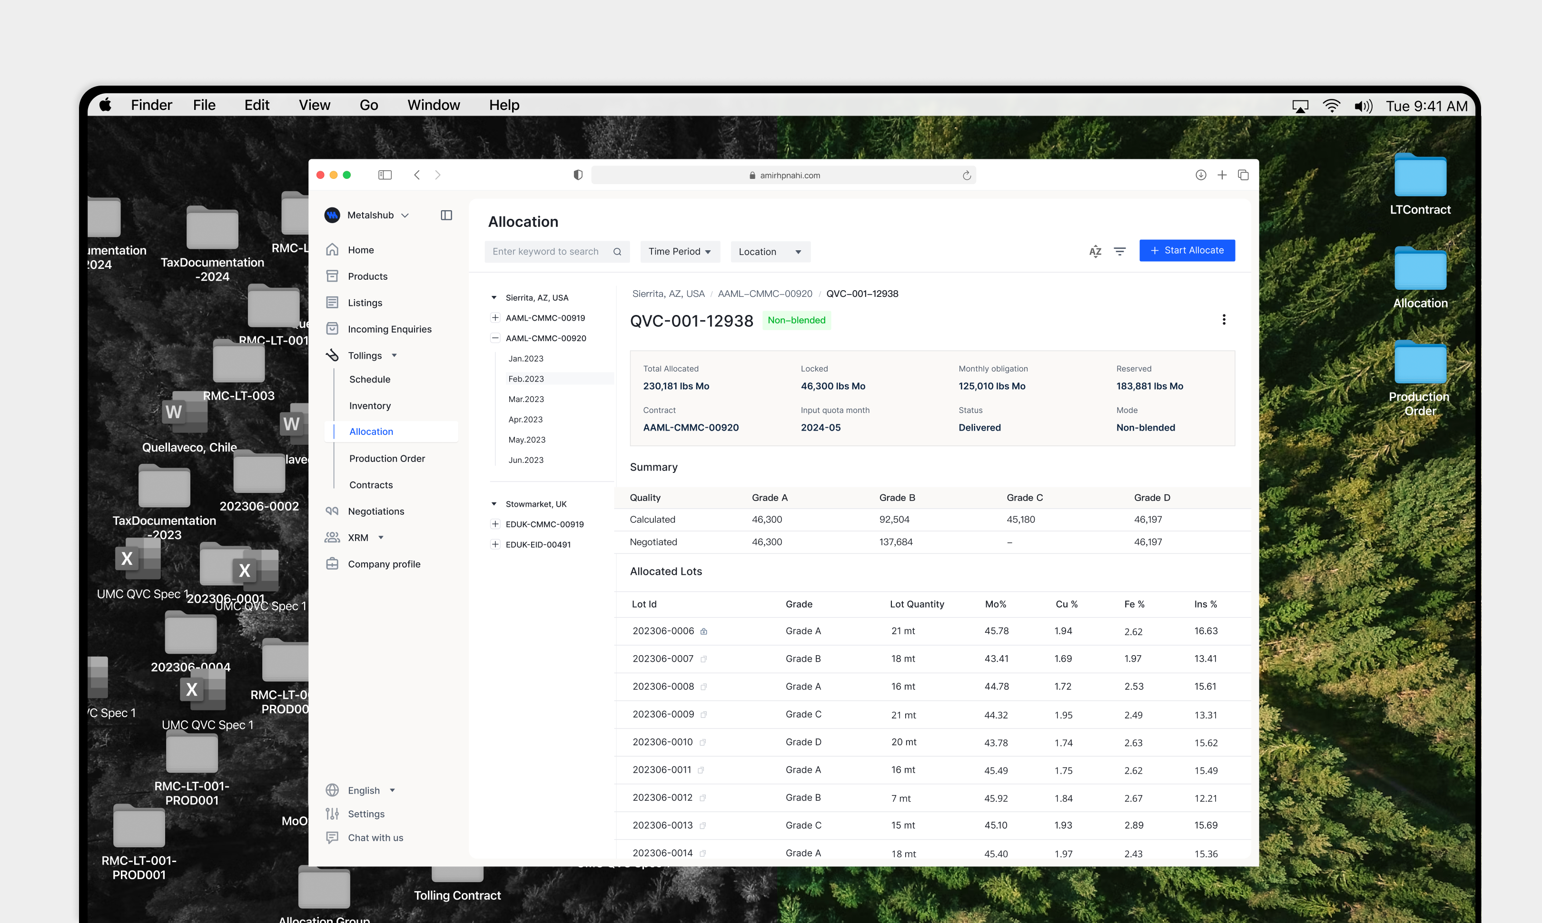Collapse the AAML-CMMC-00920 tree node
1542x923 pixels.
[495, 338]
